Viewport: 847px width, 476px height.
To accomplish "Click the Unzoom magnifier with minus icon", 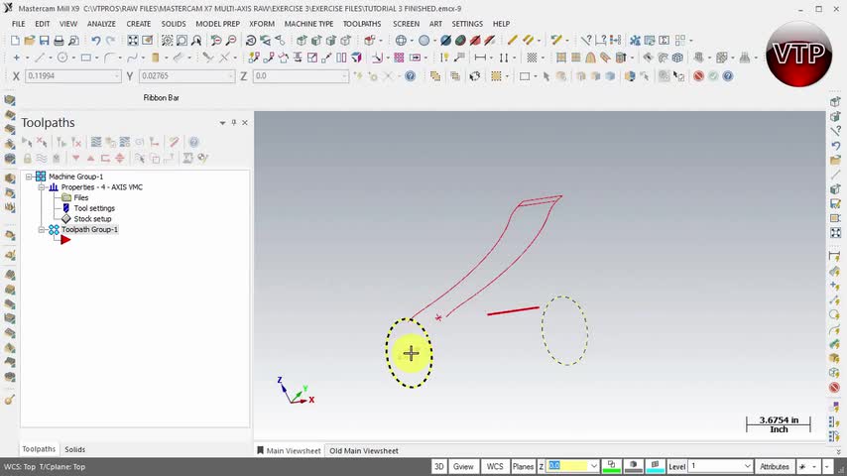I will (x=231, y=41).
